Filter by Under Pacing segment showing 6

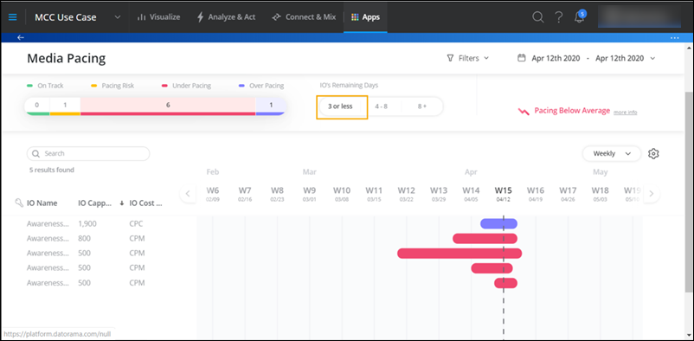[x=168, y=106]
